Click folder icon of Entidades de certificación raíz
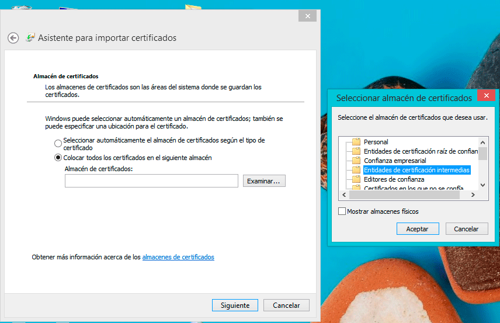Image resolution: width=500 pixels, height=323 pixels. (356, 151)
